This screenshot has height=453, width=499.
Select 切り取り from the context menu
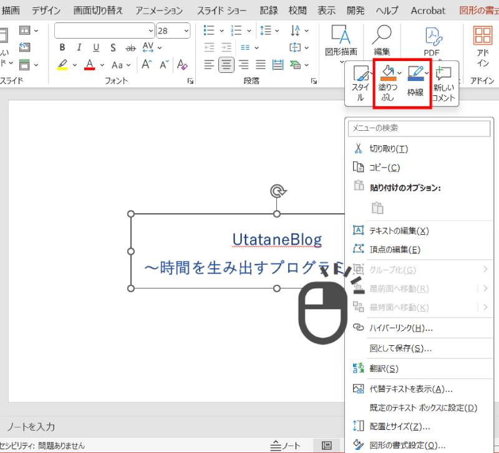388,149
